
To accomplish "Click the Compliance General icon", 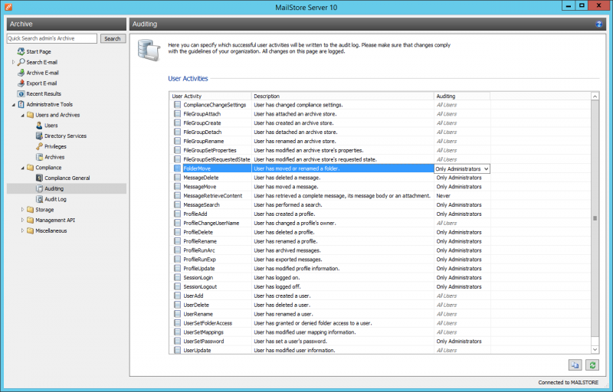I will click(x=39, y=178).
